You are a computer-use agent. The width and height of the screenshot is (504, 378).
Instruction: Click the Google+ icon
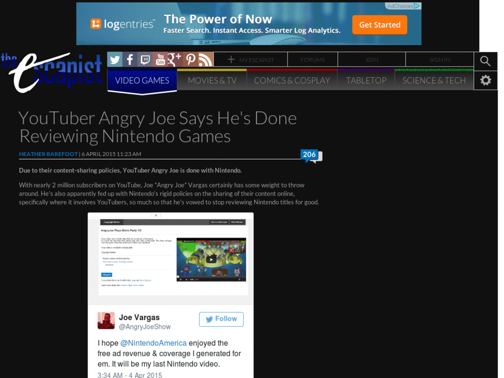(x=175, y=59)
